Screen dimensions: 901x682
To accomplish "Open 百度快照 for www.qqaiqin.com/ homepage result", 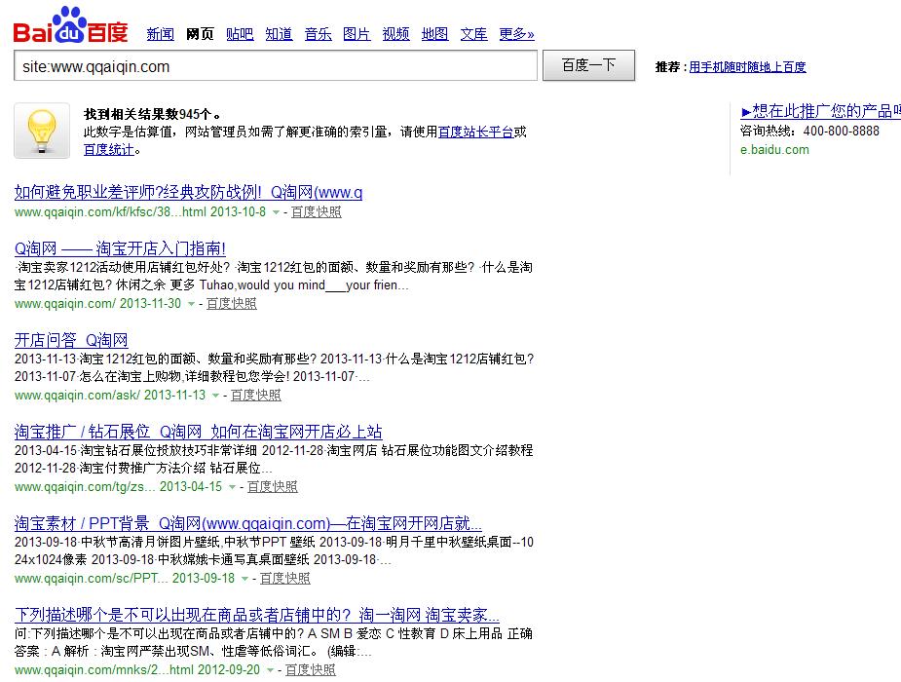I will click(232, 303).
